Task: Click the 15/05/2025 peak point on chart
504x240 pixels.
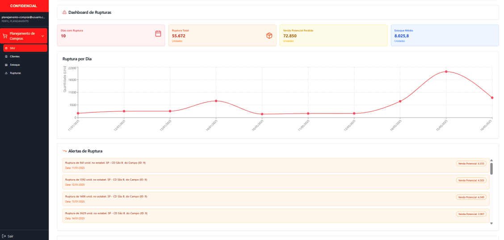Action: [x=446, y=72]
